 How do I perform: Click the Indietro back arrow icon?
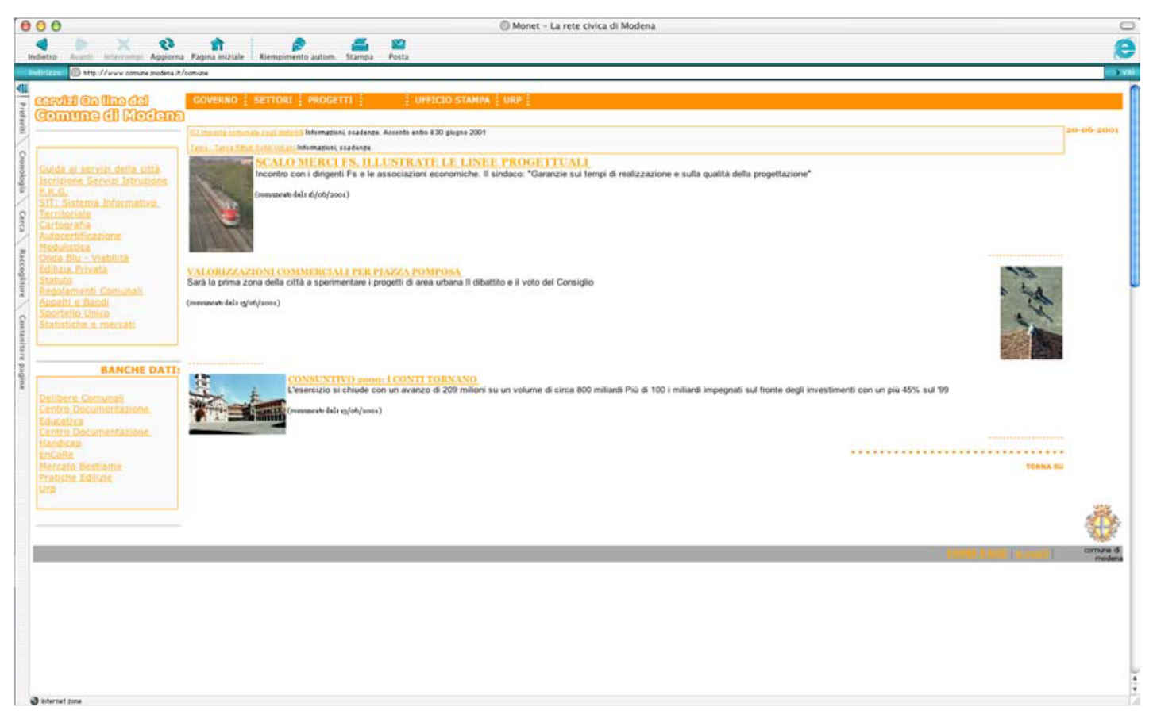(42, 45)
